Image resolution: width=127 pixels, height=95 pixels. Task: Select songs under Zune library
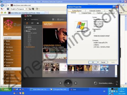click(29, 39)
